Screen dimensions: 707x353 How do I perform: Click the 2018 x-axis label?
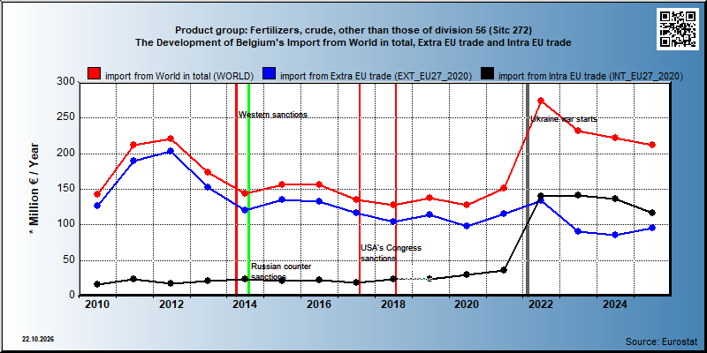392,304
